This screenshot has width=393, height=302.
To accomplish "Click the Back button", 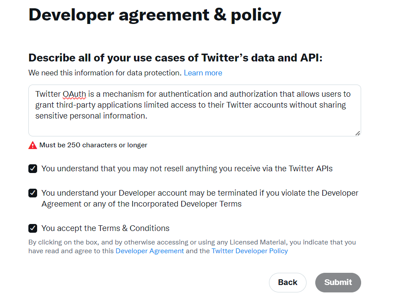I will [288, 282].
